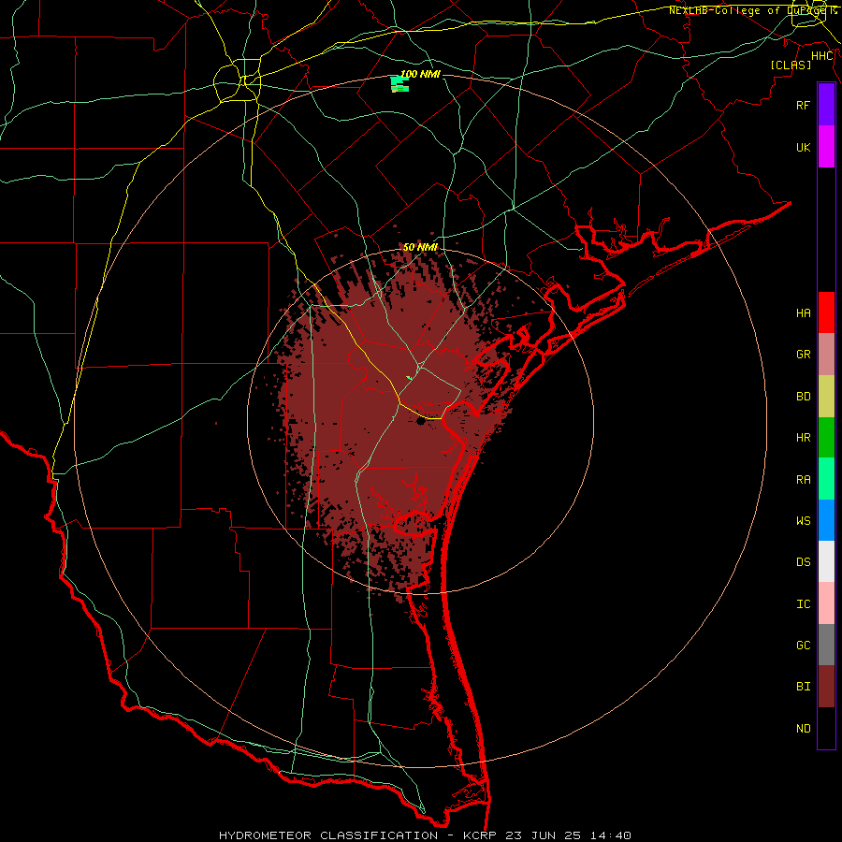Click the UK legend label
The height and width of the screenshot is (842, 842).
[803, 147]
